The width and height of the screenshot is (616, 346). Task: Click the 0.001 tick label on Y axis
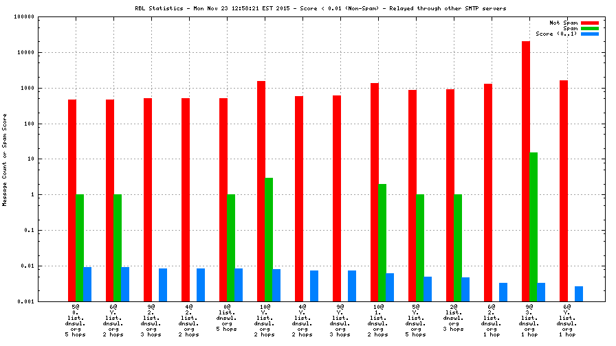tap(25, 301)
